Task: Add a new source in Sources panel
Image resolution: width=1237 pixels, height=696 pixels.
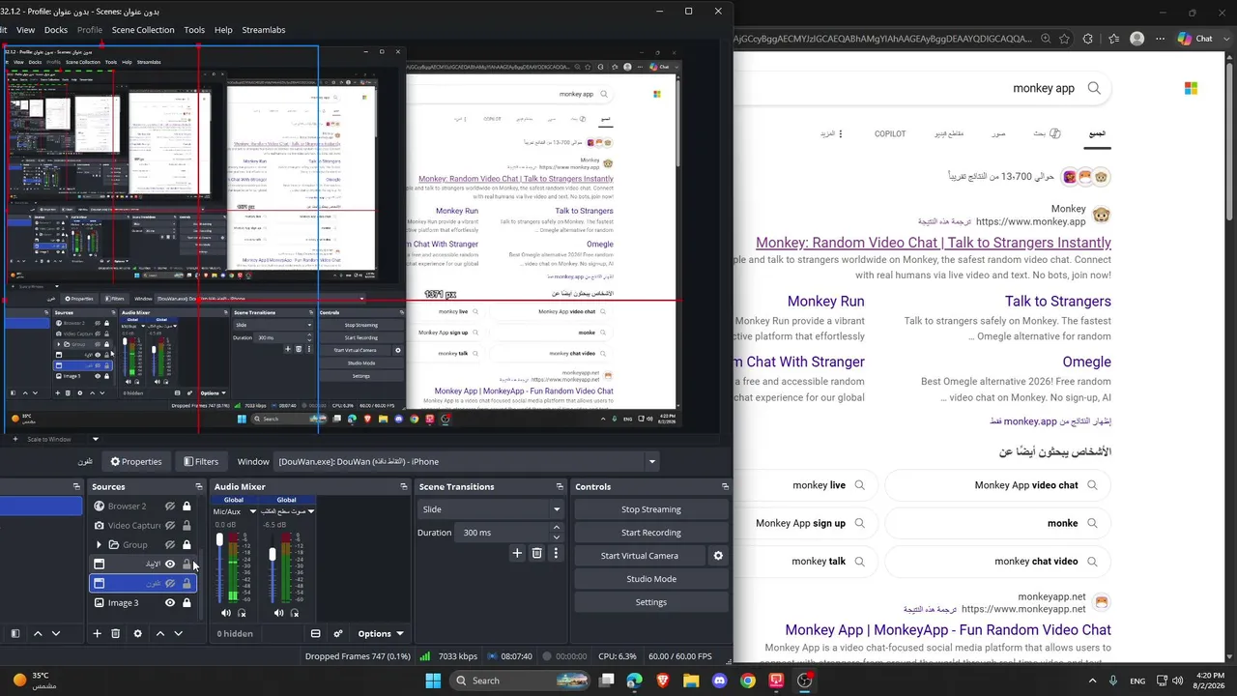Action: [97, 633]
